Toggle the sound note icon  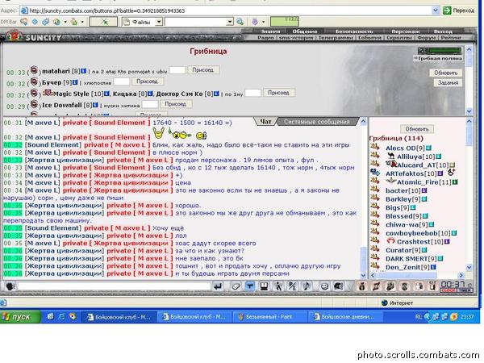click(307, 286)
